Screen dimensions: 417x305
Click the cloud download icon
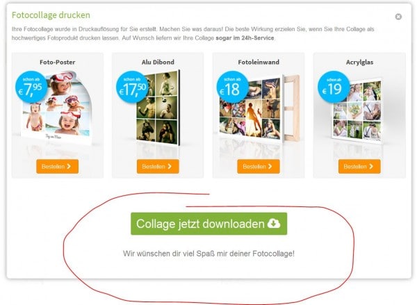pyautogui.click(x=274, y=223)
